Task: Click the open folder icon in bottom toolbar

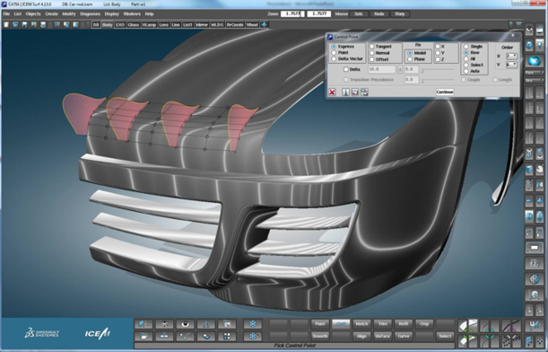Action: [144, 336]
